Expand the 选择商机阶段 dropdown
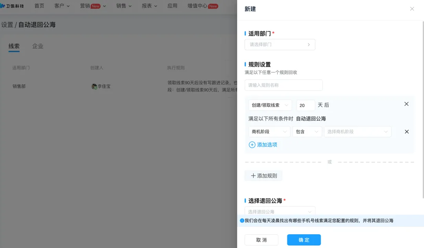This screenshot has height=248, width=424. pyautogui.click(x=358, y=132)
